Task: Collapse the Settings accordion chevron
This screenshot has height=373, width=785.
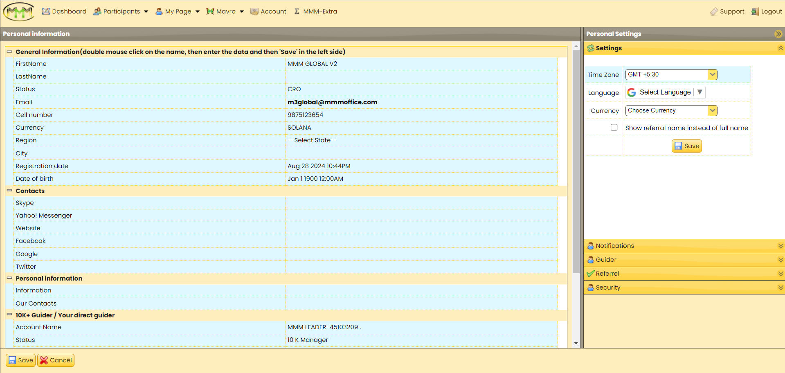Action: point(781,48)
